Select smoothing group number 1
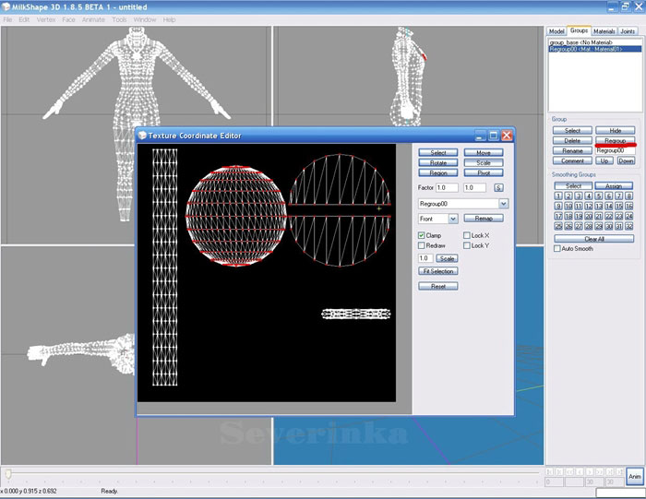The height and width of the screenshot is (499, 646). (557, 196)
